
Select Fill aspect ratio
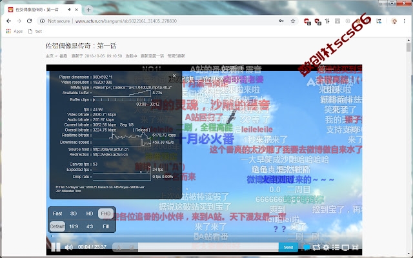(x=106, y=226)
